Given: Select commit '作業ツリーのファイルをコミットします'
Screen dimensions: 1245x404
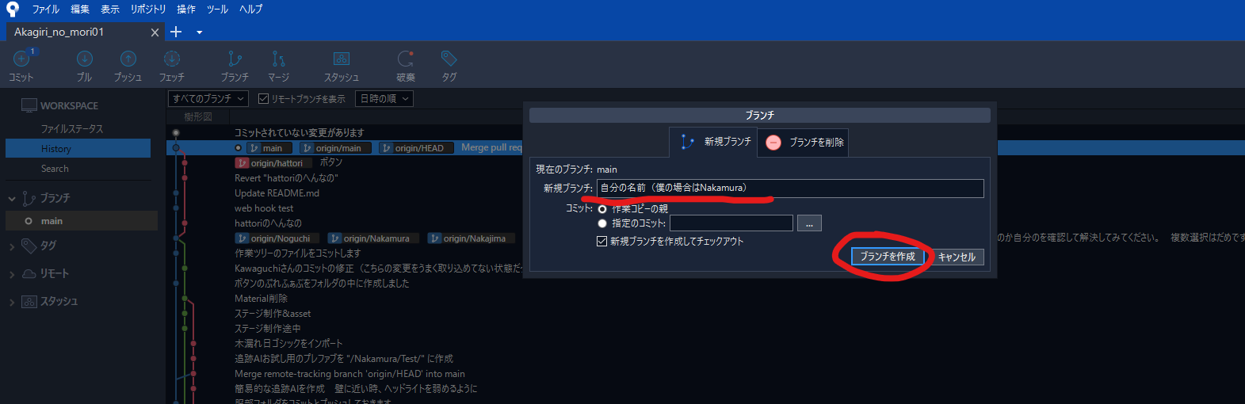Looking at the screenshot, I should [297, 253].
